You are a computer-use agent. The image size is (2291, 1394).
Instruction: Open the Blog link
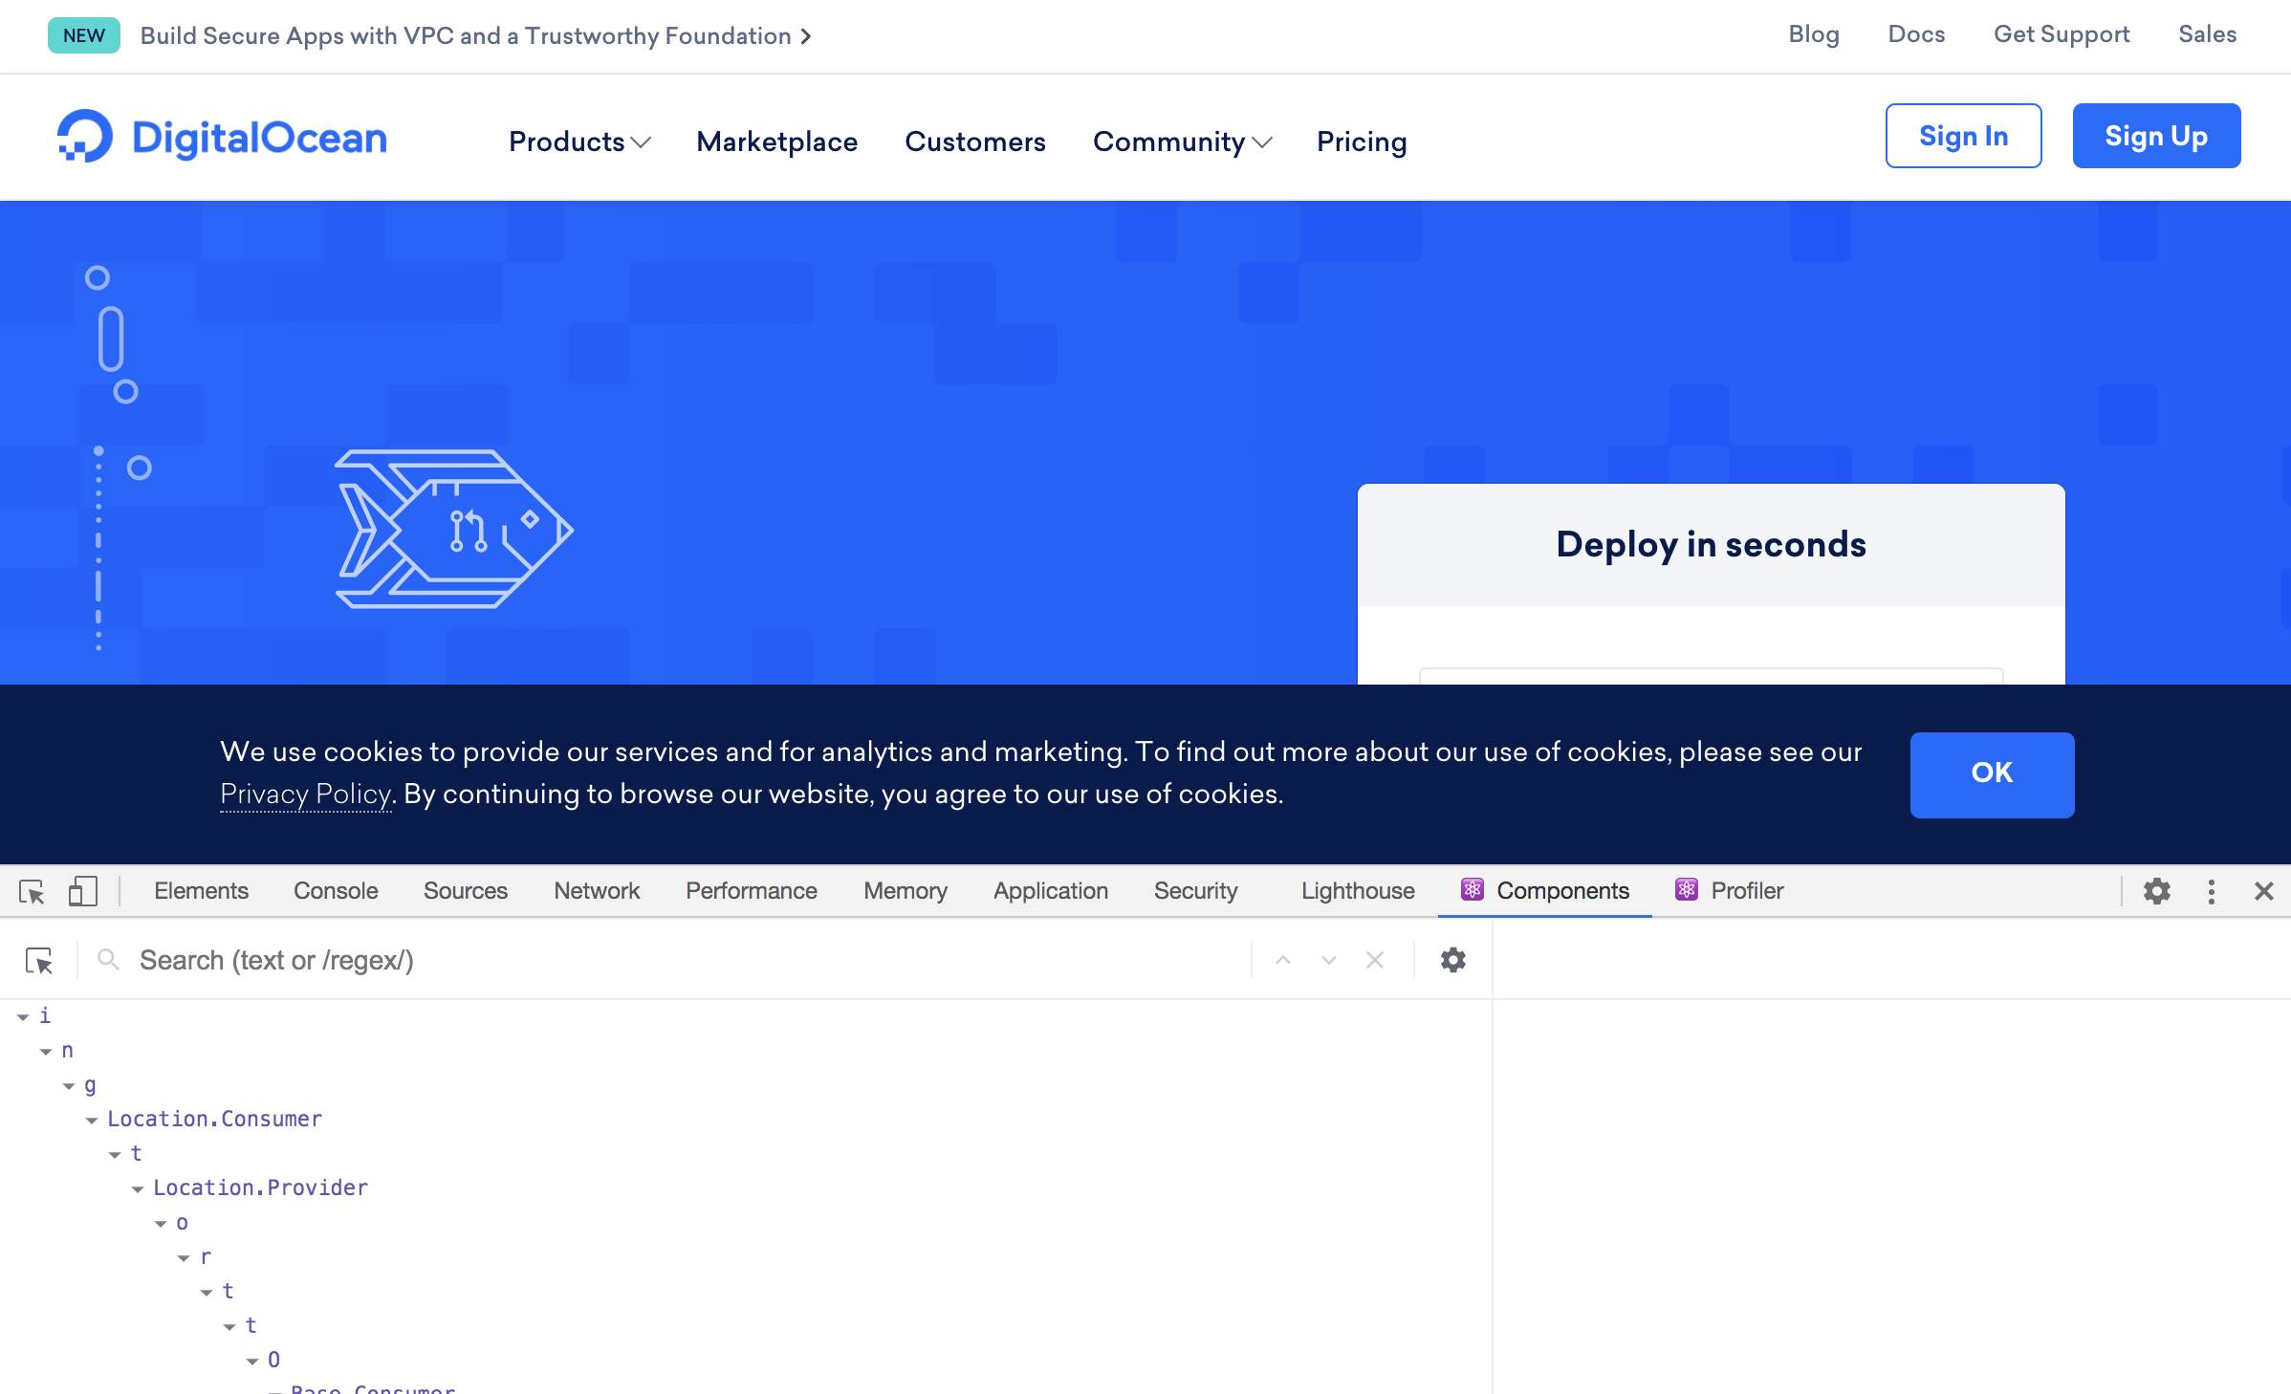[x=1814, y=34]
